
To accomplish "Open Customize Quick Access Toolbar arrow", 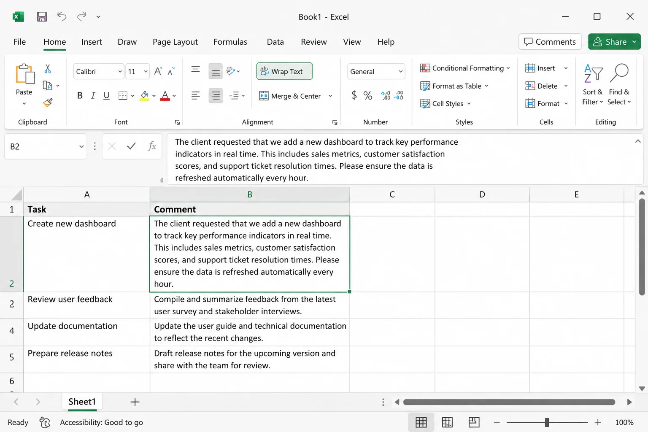I will point(98,17).
